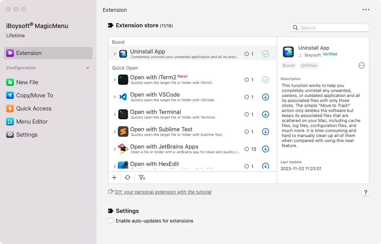Select Quick Access in sidebar

point(29,109)
